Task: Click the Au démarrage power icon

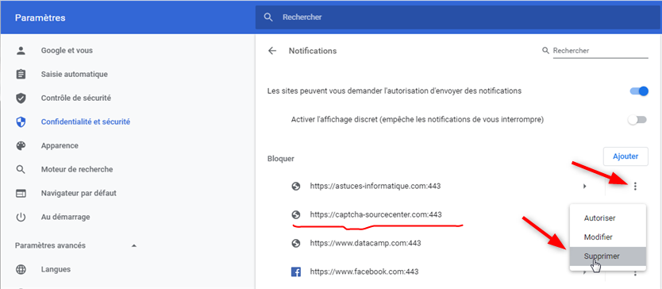Action: (x=21, y=218)
